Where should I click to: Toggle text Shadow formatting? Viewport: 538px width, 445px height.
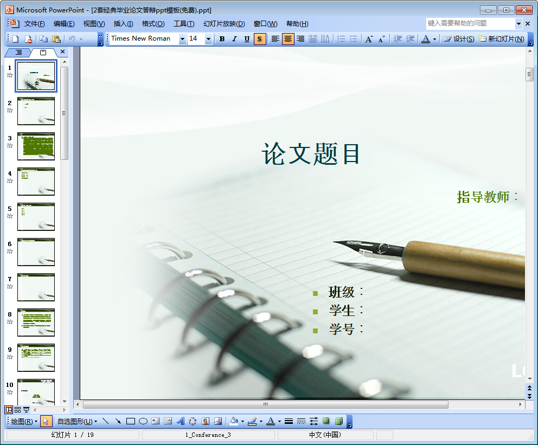pyautogui.click(x=260, y=38)
